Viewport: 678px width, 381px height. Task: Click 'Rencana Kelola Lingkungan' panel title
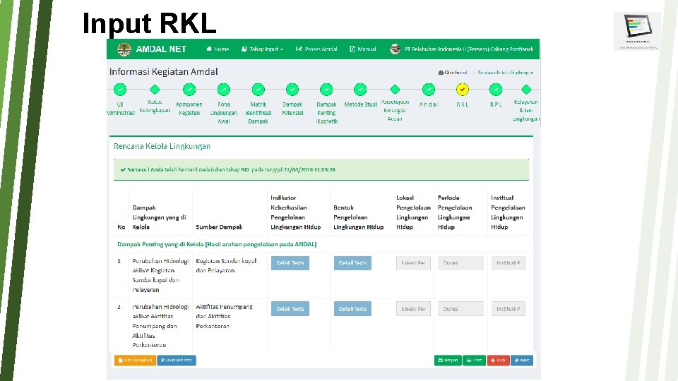pyautogui.click(x=162, y=146)
